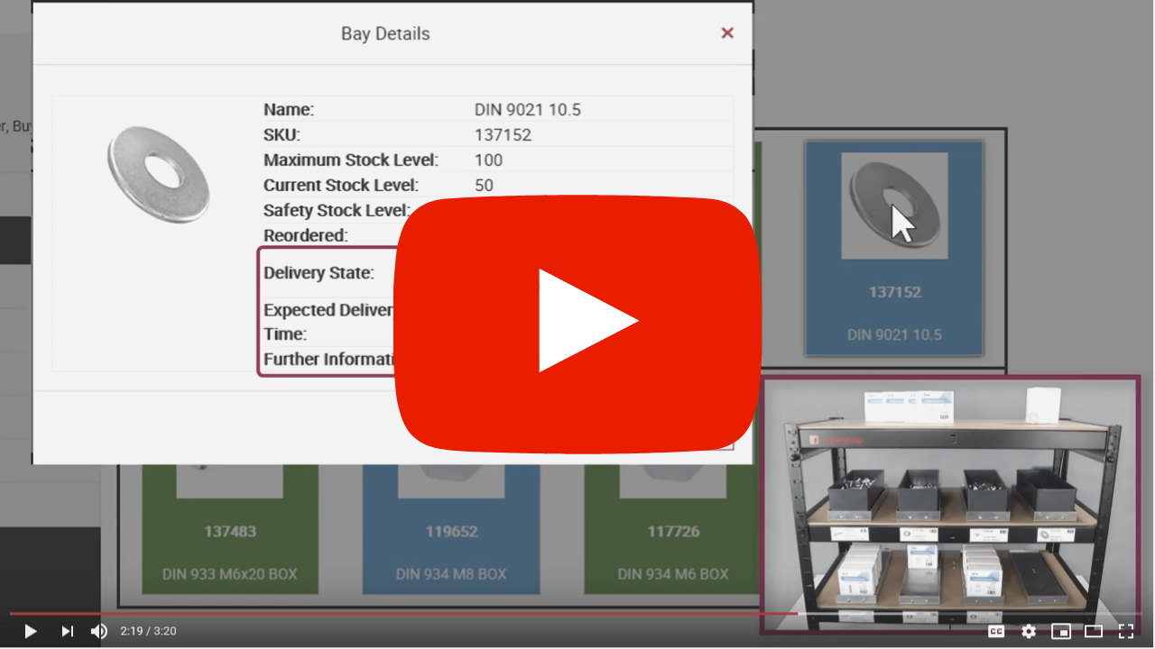Select the bay tile 117726 DIN 934 M6 BOX
The height and width of the screenshot is (649, 1155).
click(x=673, y=527)
